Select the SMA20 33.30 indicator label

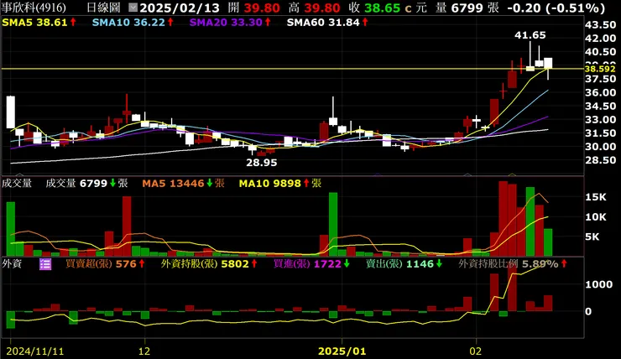point(230,23)
